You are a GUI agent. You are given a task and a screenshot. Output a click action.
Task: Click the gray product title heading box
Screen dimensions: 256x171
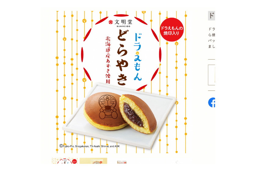click(212, 16)
